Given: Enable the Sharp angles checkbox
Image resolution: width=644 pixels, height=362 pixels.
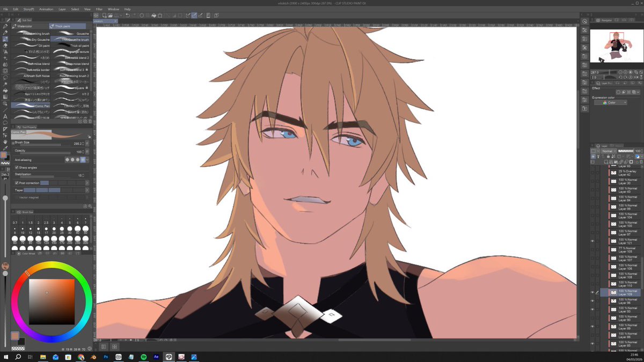Looking at the screenshot, I should (x=17, y=167).
